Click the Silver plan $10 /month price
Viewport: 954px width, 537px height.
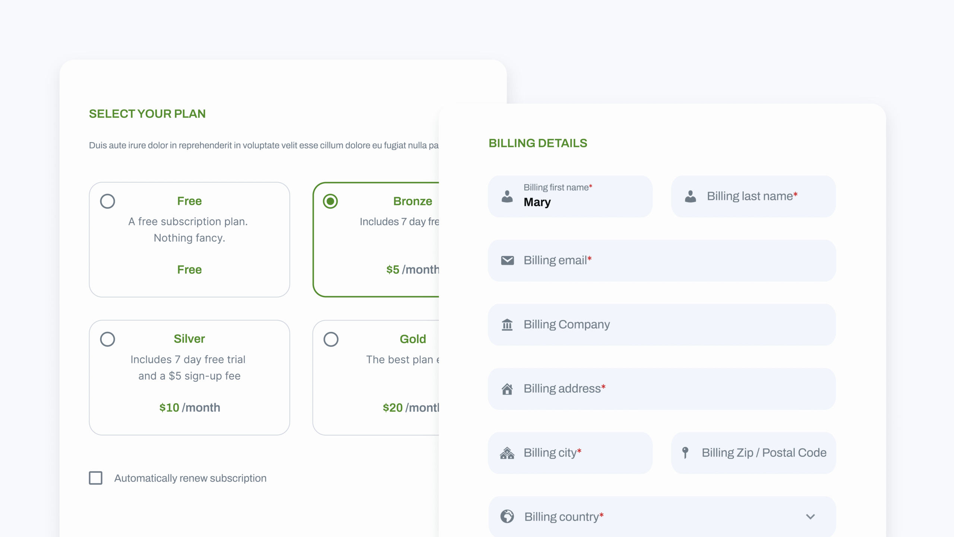190,408
